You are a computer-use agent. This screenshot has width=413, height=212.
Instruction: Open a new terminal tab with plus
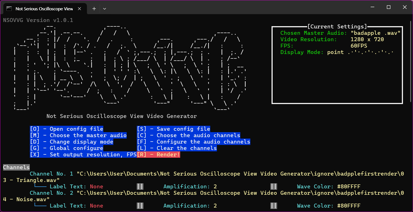94,9
